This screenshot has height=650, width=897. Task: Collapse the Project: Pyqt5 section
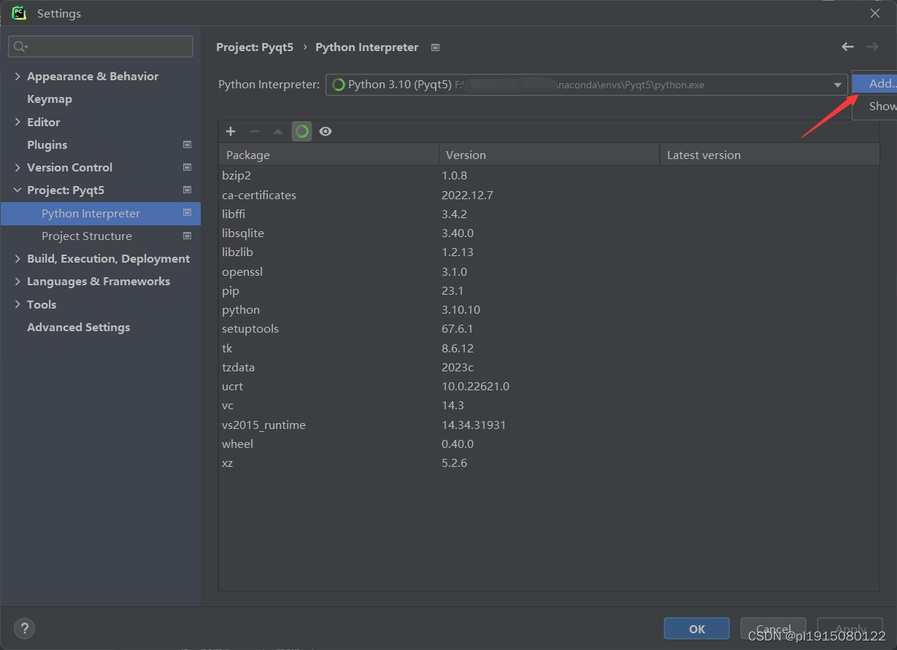pos(18,190)
